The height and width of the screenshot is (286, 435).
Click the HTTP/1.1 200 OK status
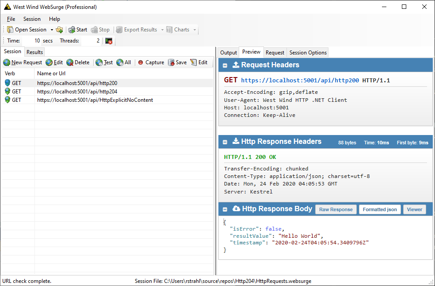(x=250, y=157)
